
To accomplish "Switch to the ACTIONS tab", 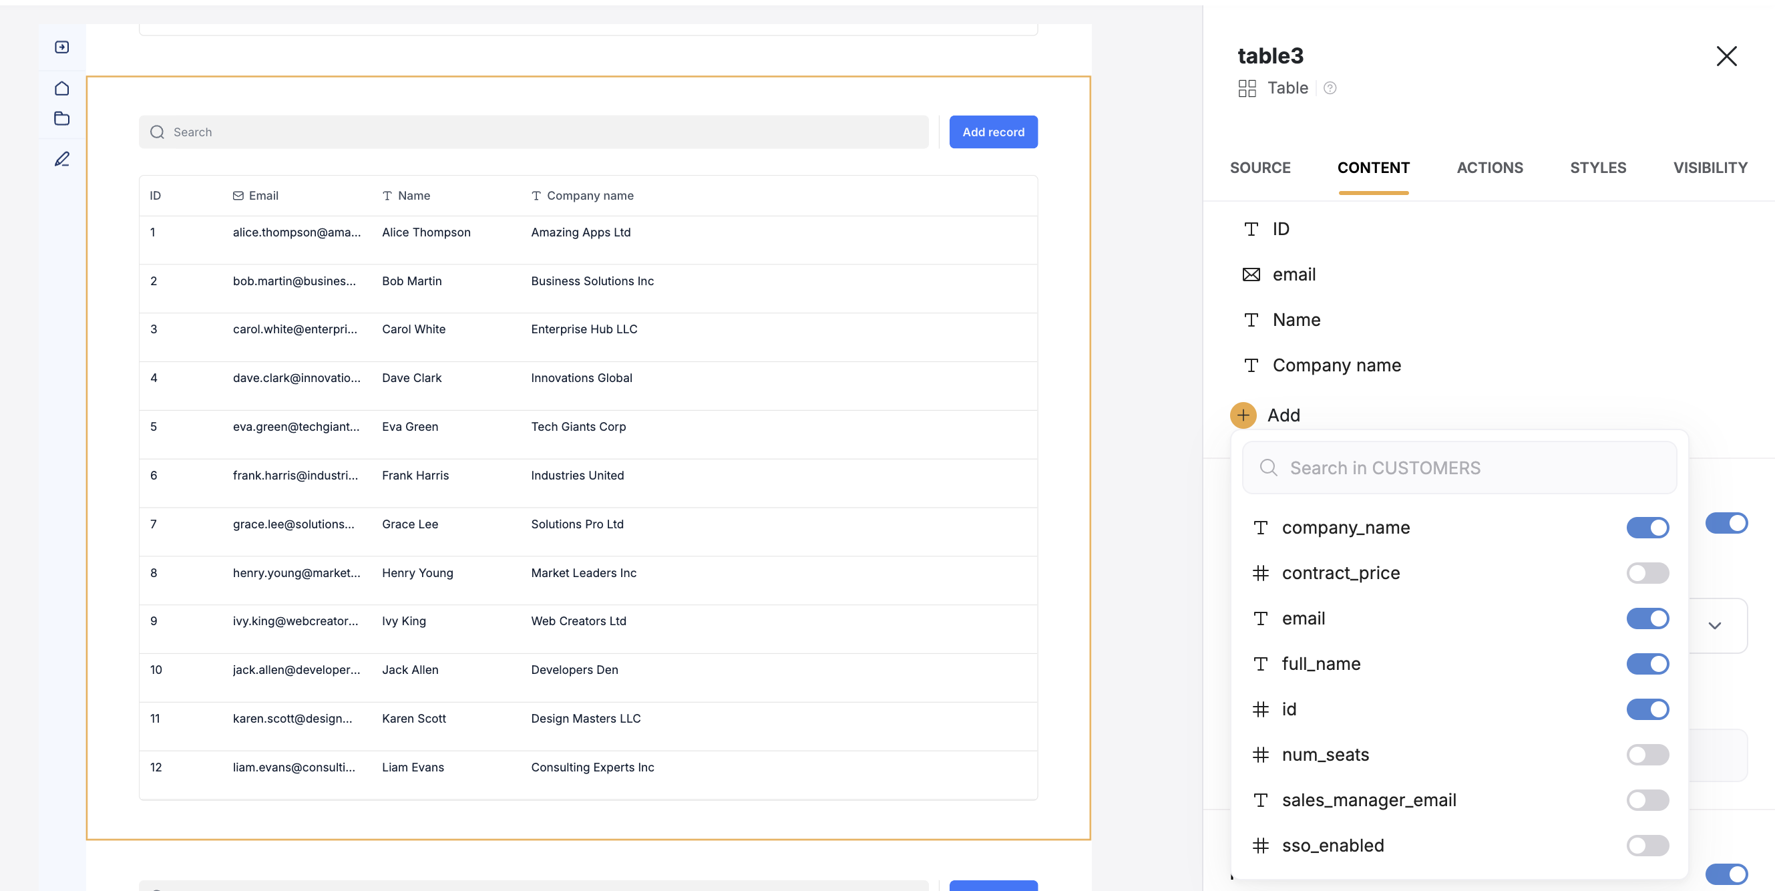I will (x=1490, y=168).
